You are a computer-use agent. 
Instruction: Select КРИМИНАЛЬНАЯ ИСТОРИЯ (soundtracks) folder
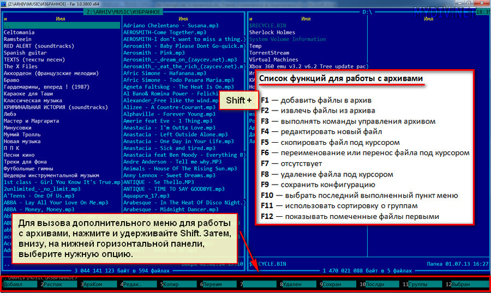coord(56,107)
